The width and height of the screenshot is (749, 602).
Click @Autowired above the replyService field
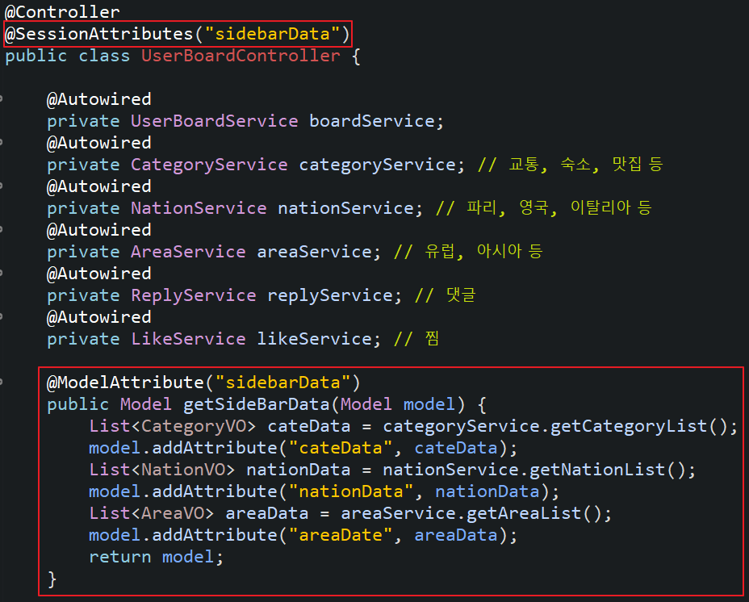coord(99,274)
